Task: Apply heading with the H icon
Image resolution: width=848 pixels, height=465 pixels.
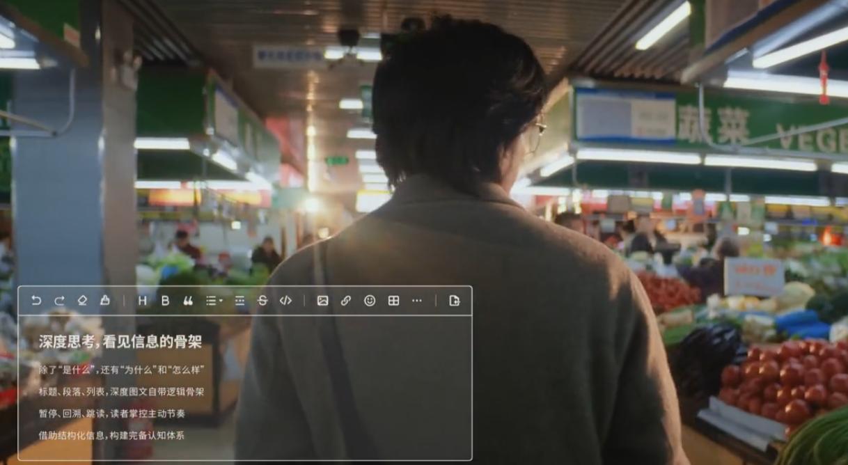Action: (142, 301)
